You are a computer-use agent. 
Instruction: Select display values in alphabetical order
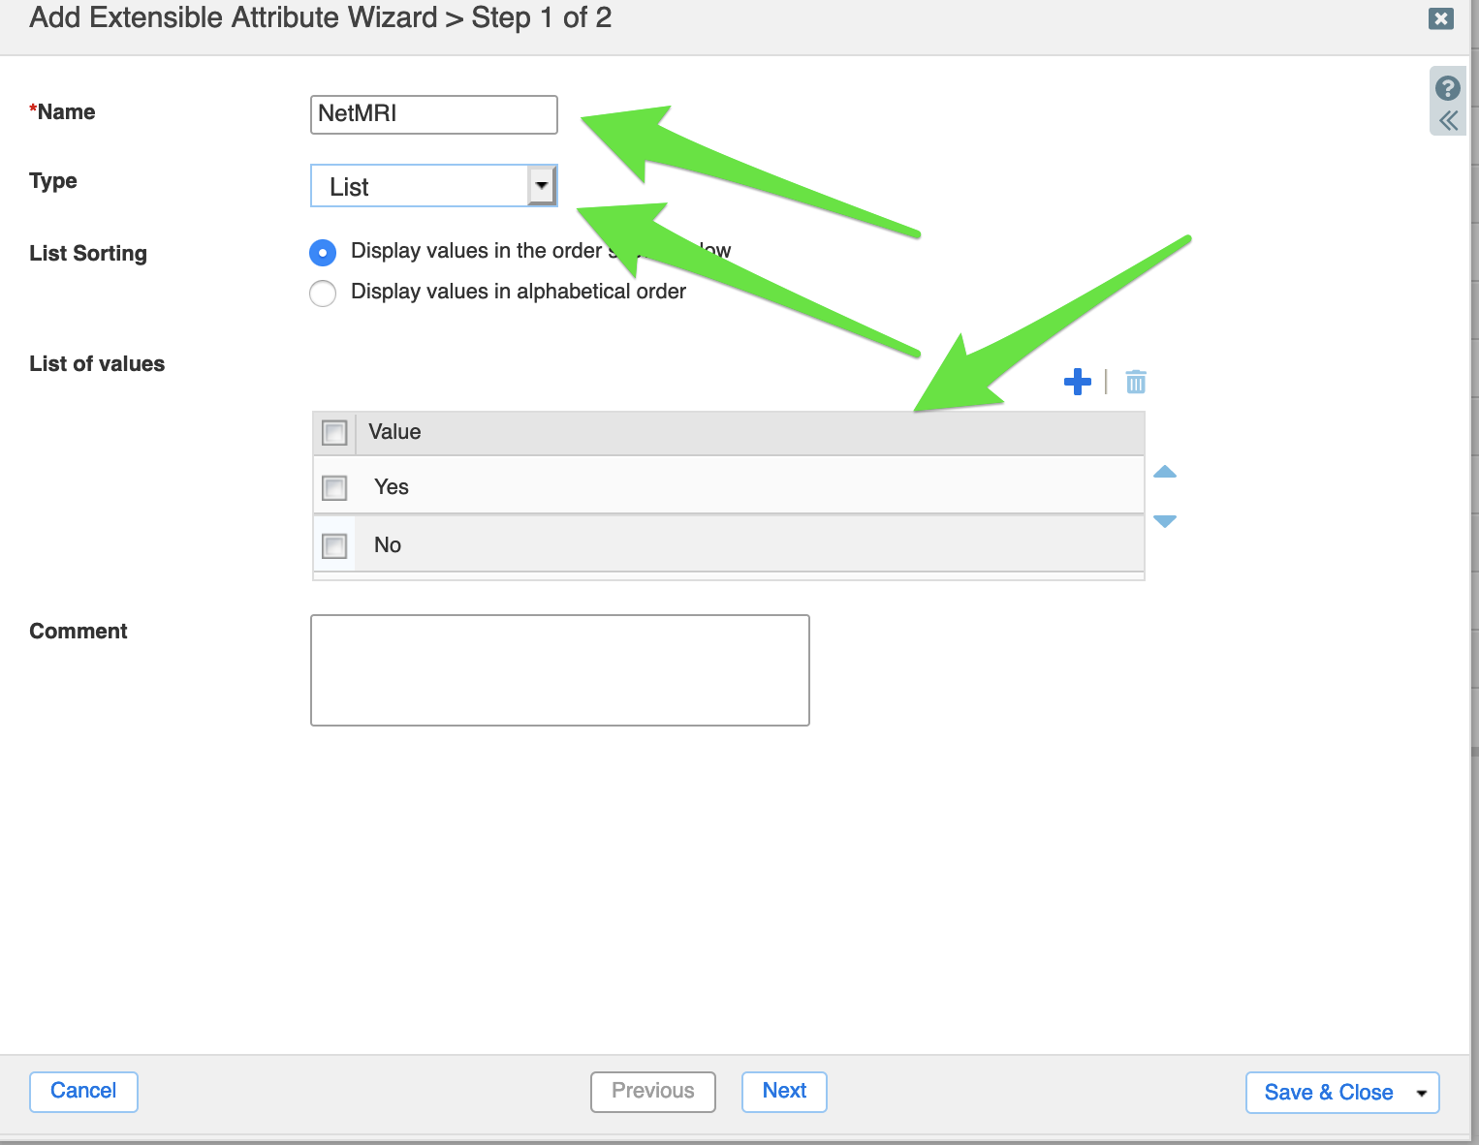pos(323,293)
